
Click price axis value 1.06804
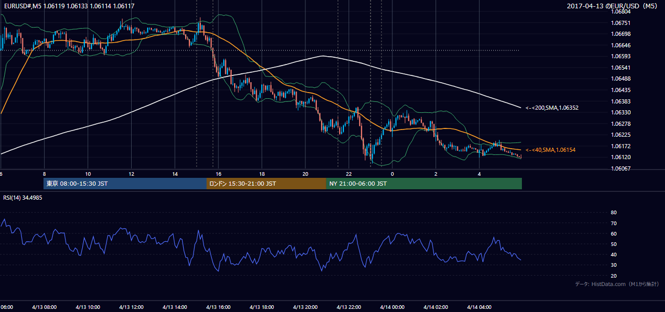[x=620, y=11]
